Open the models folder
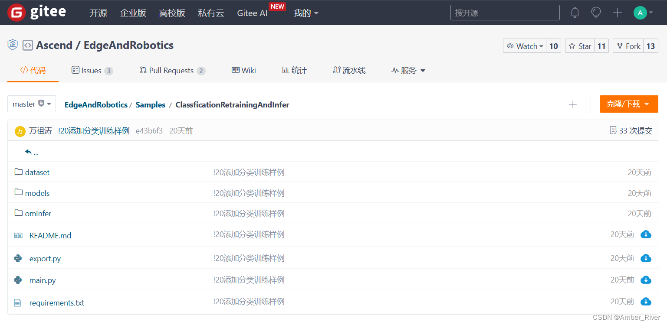The height and width of the screenshot is (325, 667). coord(37,193)
